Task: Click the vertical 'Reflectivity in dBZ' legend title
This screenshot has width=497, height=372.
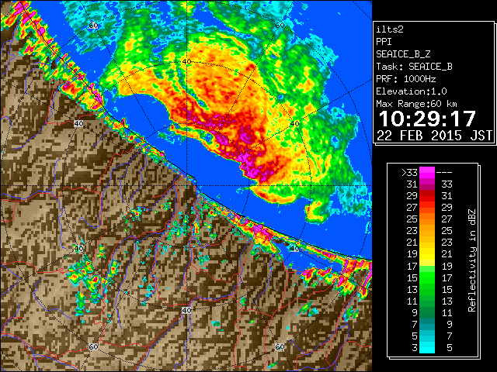Action: (x=472, y=260)
